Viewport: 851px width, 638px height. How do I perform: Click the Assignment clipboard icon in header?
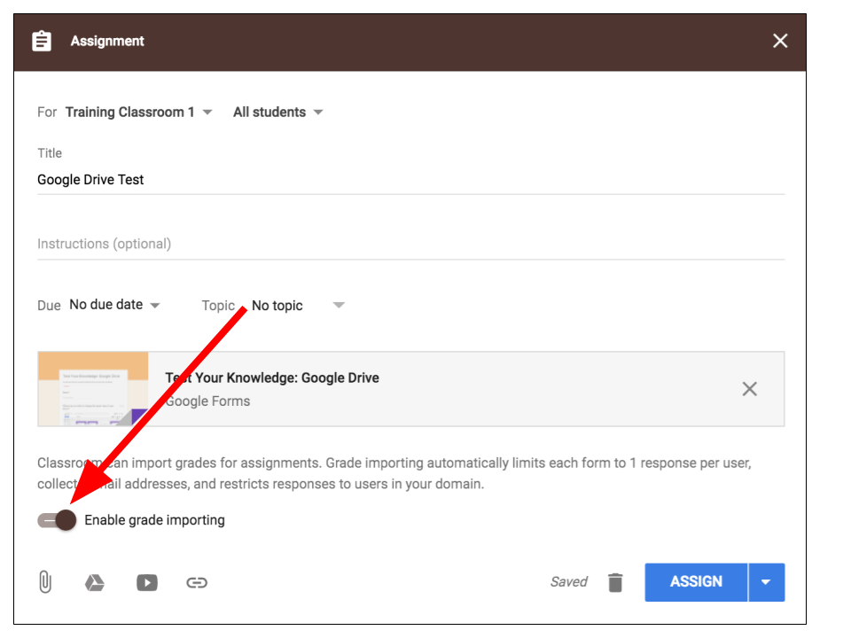click(42, 41)
